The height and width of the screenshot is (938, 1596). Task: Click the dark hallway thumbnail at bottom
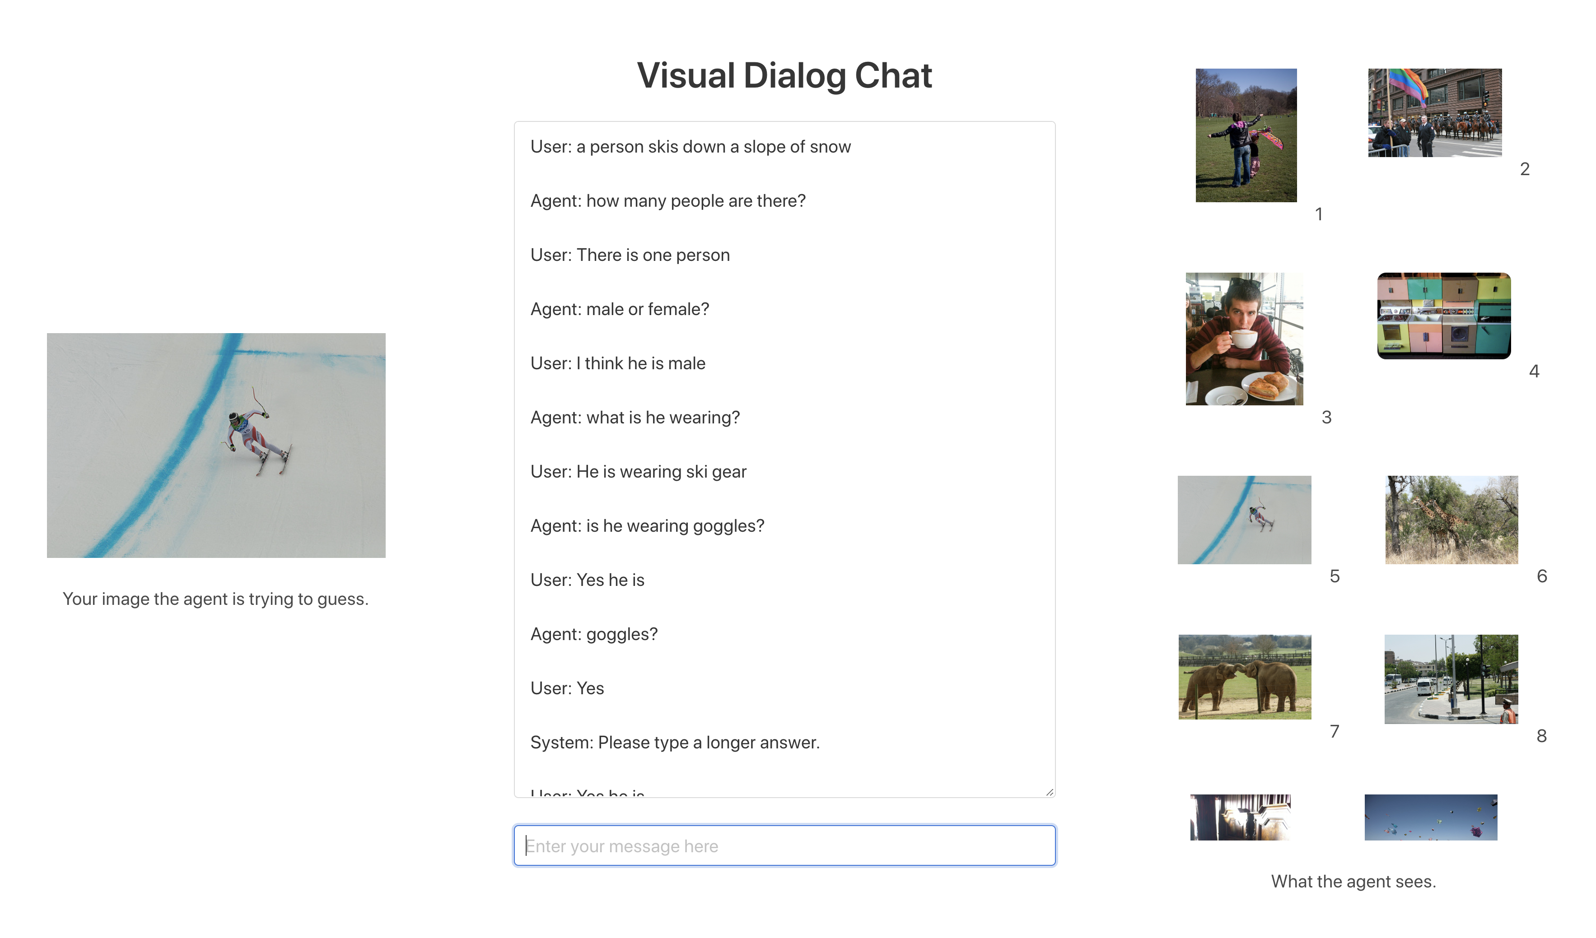tap(1239, 817)
